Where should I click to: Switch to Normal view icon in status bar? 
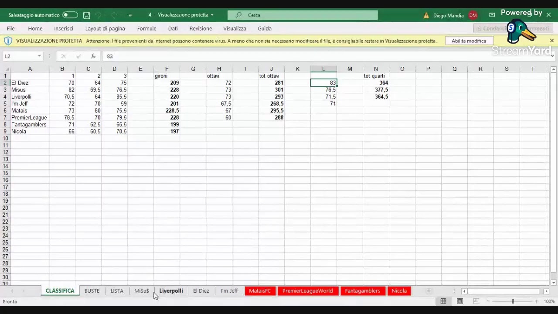pos(443,301)
